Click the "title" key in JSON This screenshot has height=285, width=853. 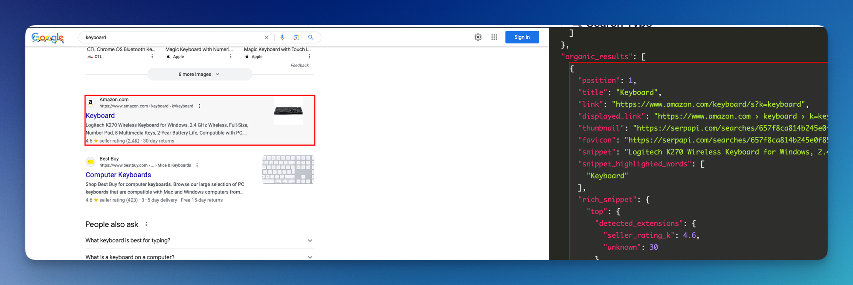coord(593,92)
